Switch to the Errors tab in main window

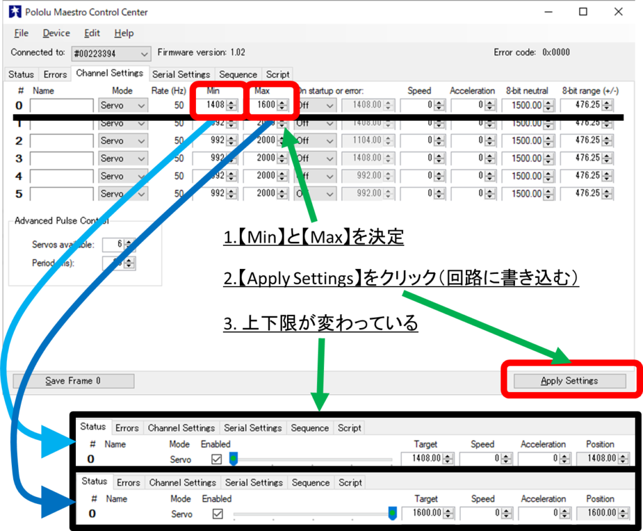(x=55, y=74)
